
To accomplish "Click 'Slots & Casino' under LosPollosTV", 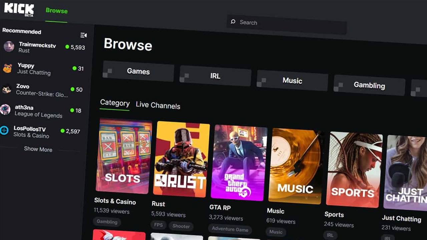I will [x=31, y=135].
